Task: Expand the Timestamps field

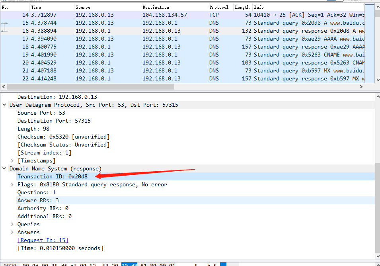Action: pyautogui.click(x=12, y=160)
